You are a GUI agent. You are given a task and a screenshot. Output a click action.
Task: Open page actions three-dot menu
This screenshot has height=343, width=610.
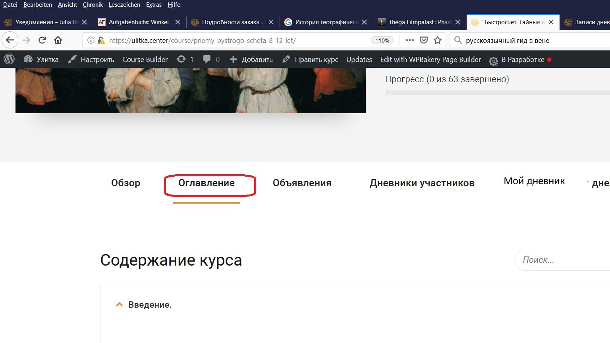[409, 40]
